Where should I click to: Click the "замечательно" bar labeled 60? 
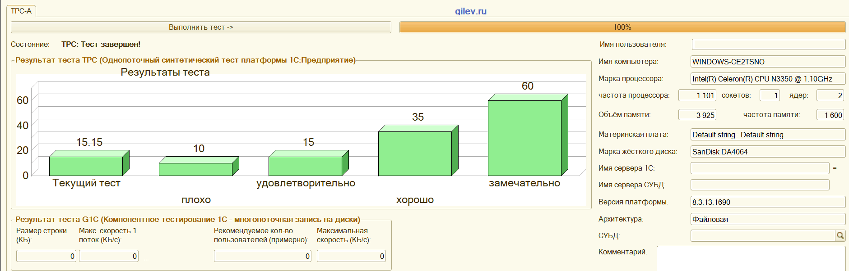point(524,137)
